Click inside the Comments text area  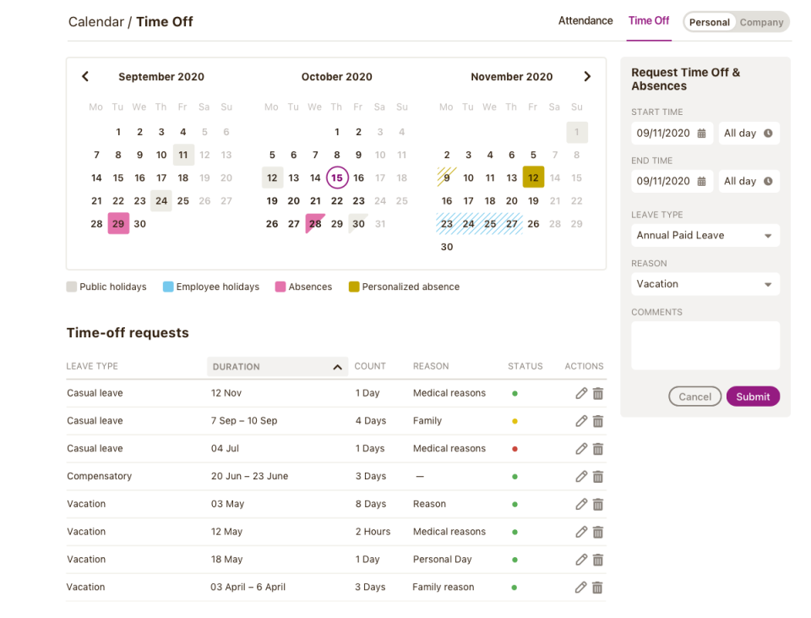click(705, 346)
